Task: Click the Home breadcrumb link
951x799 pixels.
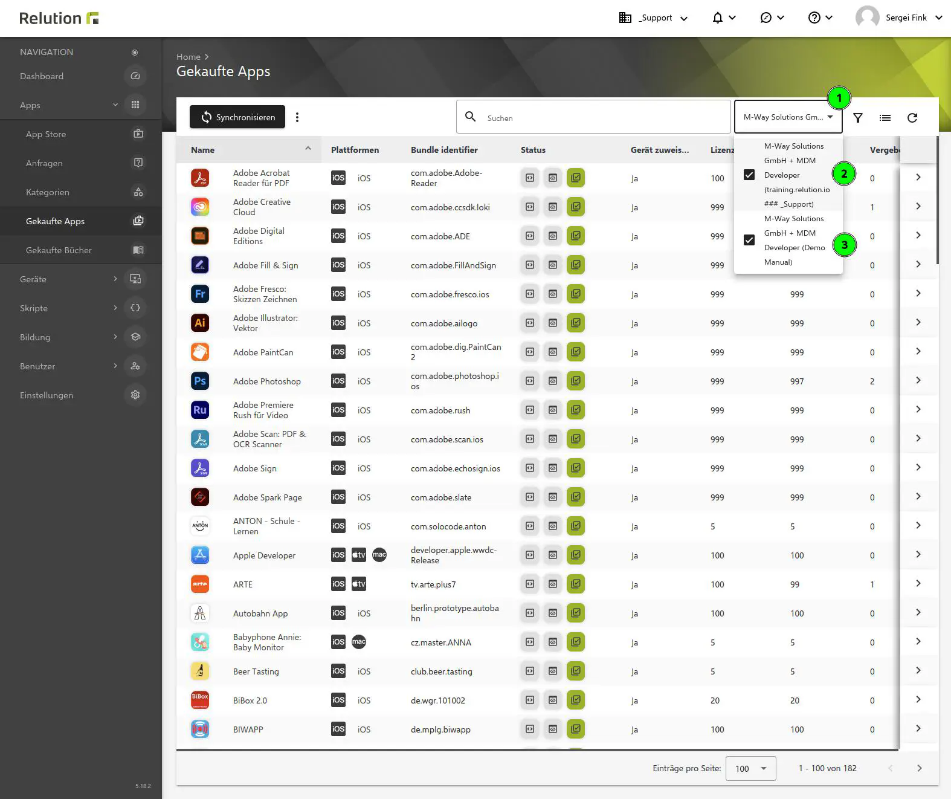Action: (188, 57)
